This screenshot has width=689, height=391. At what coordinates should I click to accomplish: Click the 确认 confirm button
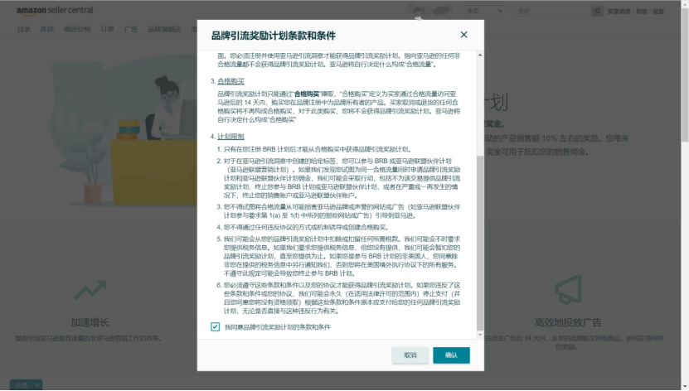451,355
